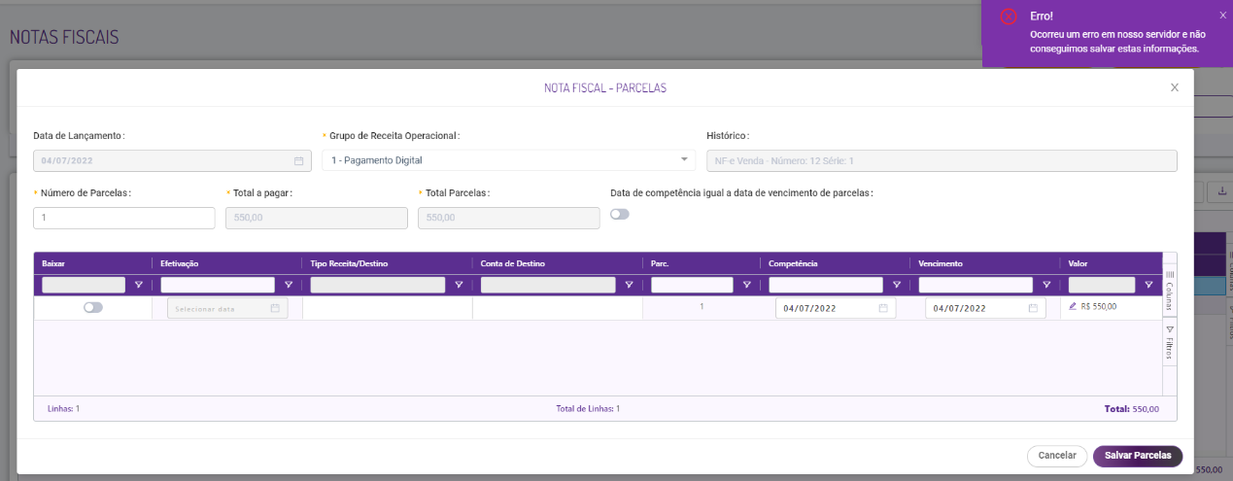
Task: Click the Cancelar button
Action: (x=1057, y=456)
